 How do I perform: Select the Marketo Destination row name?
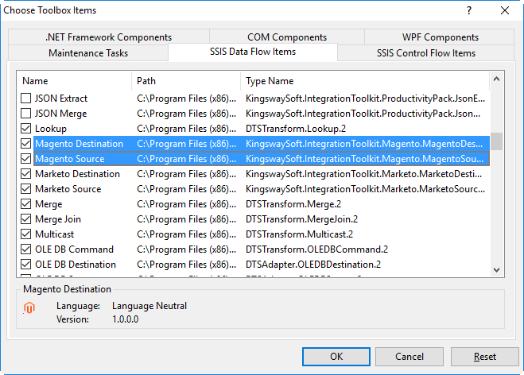(x=78, y=174)
